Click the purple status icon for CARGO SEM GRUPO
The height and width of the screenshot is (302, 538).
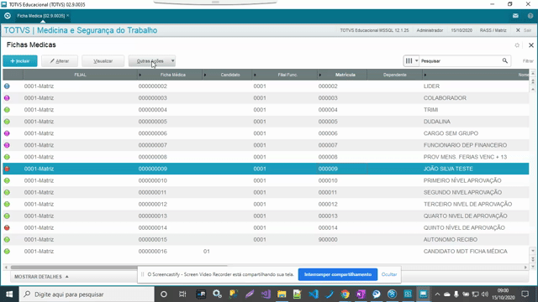click(7, 133)
